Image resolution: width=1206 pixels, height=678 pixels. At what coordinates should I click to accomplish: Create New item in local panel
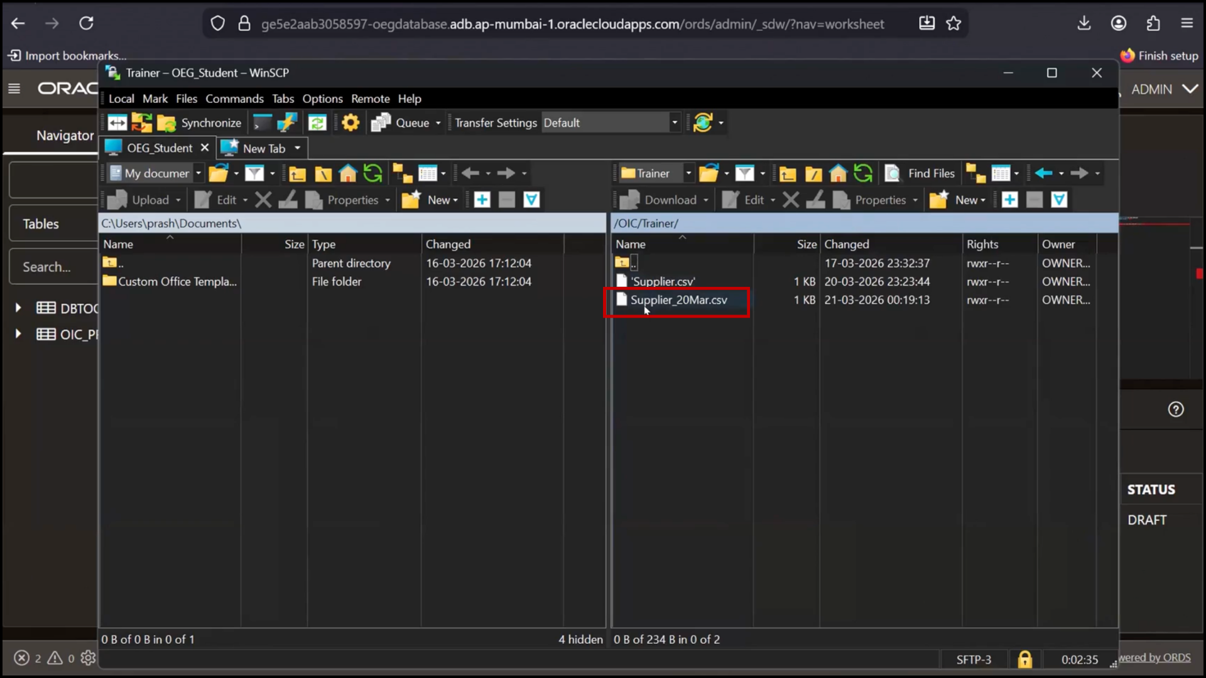click(x=430, y=200)
